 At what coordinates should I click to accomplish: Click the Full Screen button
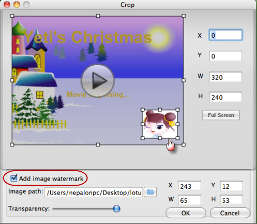(x=221, y=115)
